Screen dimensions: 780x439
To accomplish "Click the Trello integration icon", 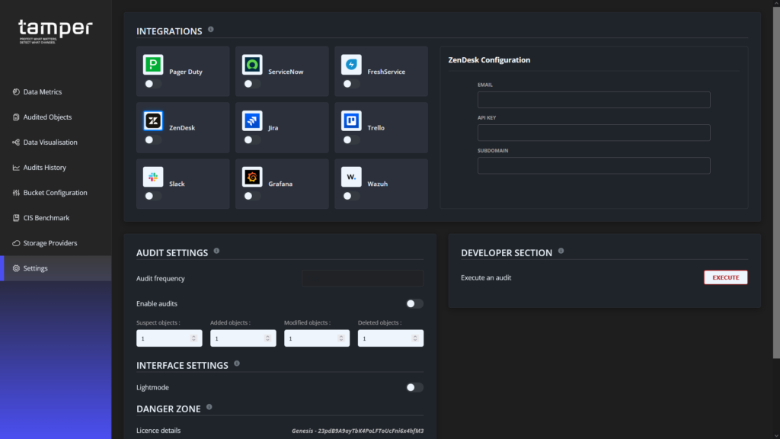I will pyautogui.click(x=350, y=120).
